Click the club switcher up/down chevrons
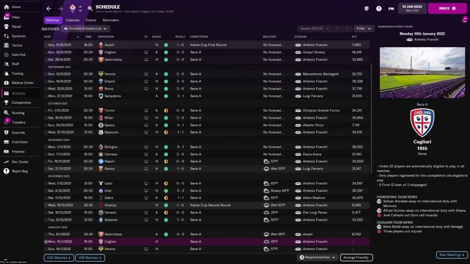The width and height of the screenshot is (470, 264). (80, 8)
